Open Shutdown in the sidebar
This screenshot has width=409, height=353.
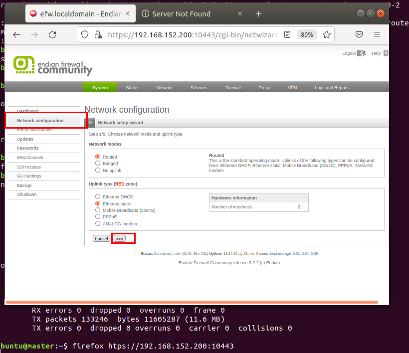26,194
